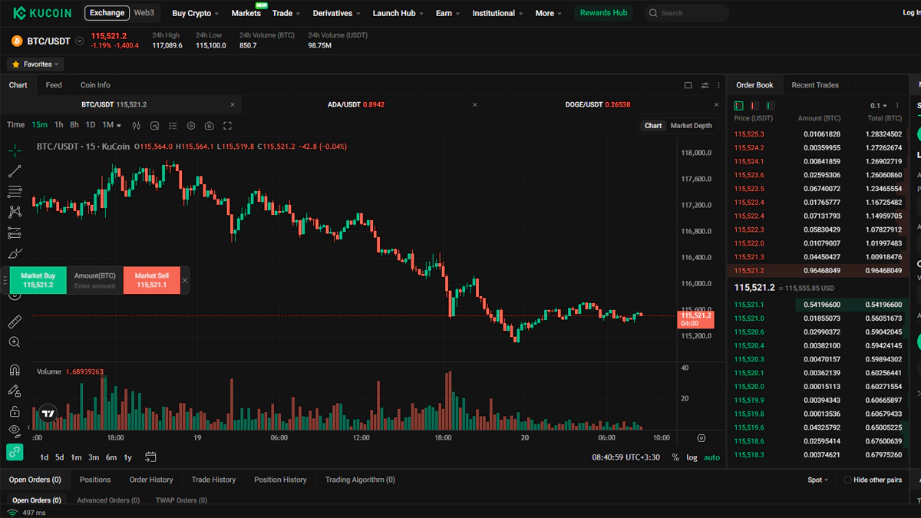Enable Hide other pairs option
Image resolution: width=921 pixels, height=518 pixels.
pos(847,480)
